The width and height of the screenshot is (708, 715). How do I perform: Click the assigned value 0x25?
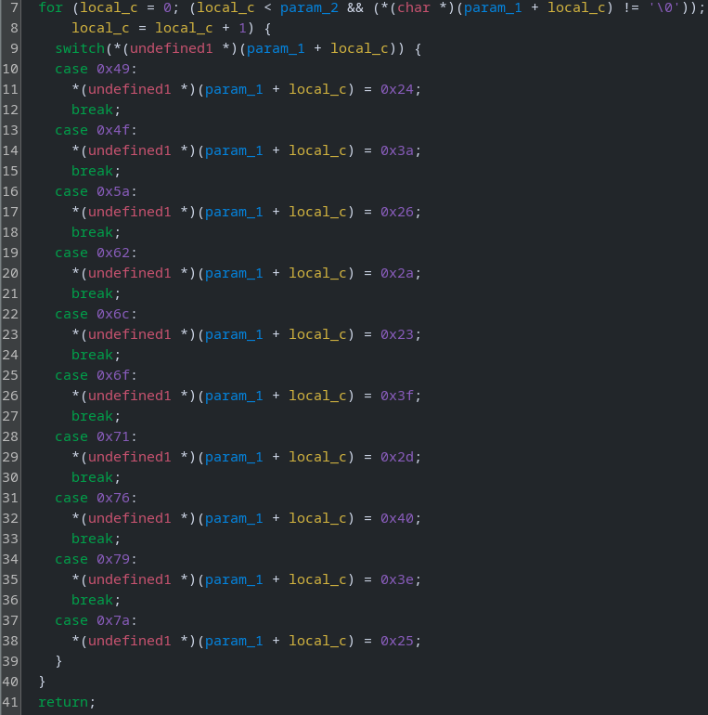click(397, 641)
